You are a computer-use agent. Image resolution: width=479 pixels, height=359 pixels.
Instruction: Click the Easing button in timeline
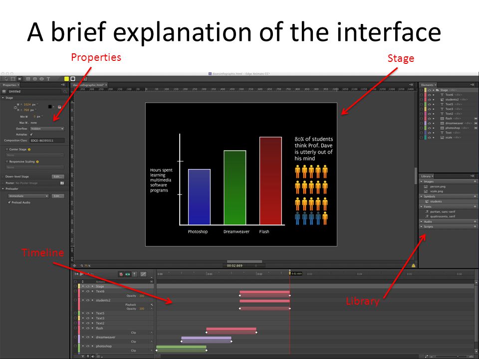(x=143, y=274)
